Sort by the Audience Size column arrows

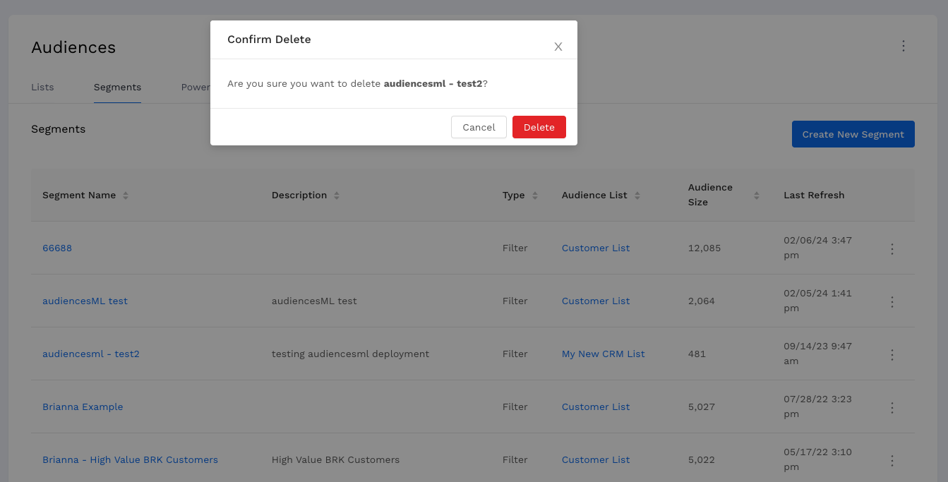coord(757,195)
